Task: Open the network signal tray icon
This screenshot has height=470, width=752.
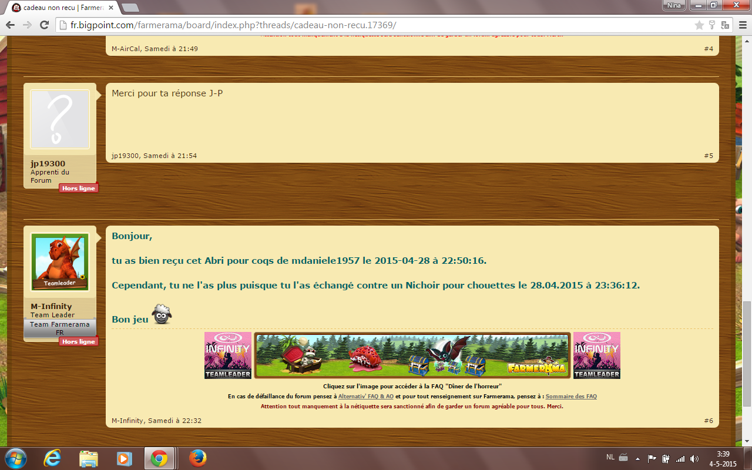Action: pos(680,458)
